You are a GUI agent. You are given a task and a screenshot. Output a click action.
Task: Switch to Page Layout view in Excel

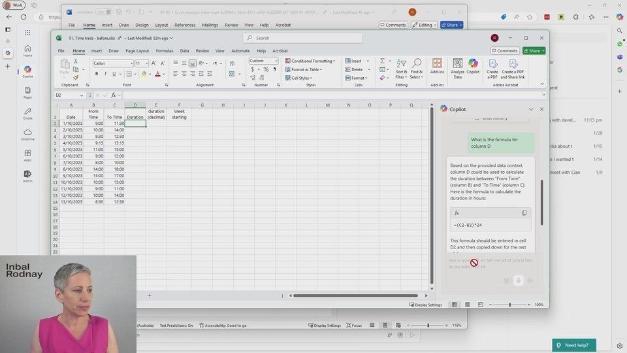tap(468, 305)
